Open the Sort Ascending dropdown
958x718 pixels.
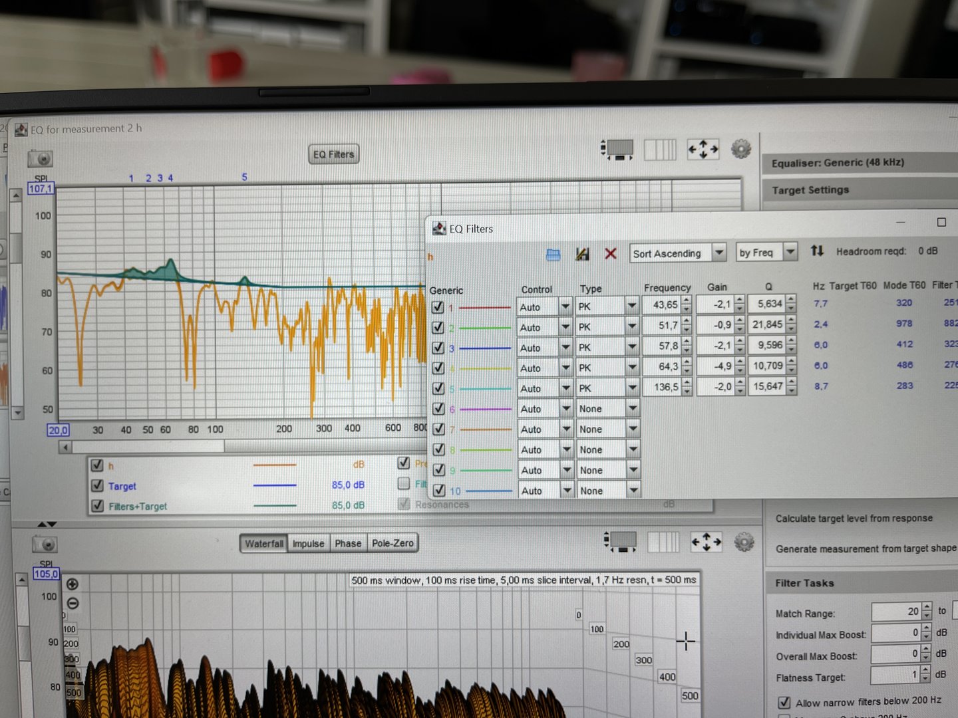pyautogui.click(x=718, y=253)
